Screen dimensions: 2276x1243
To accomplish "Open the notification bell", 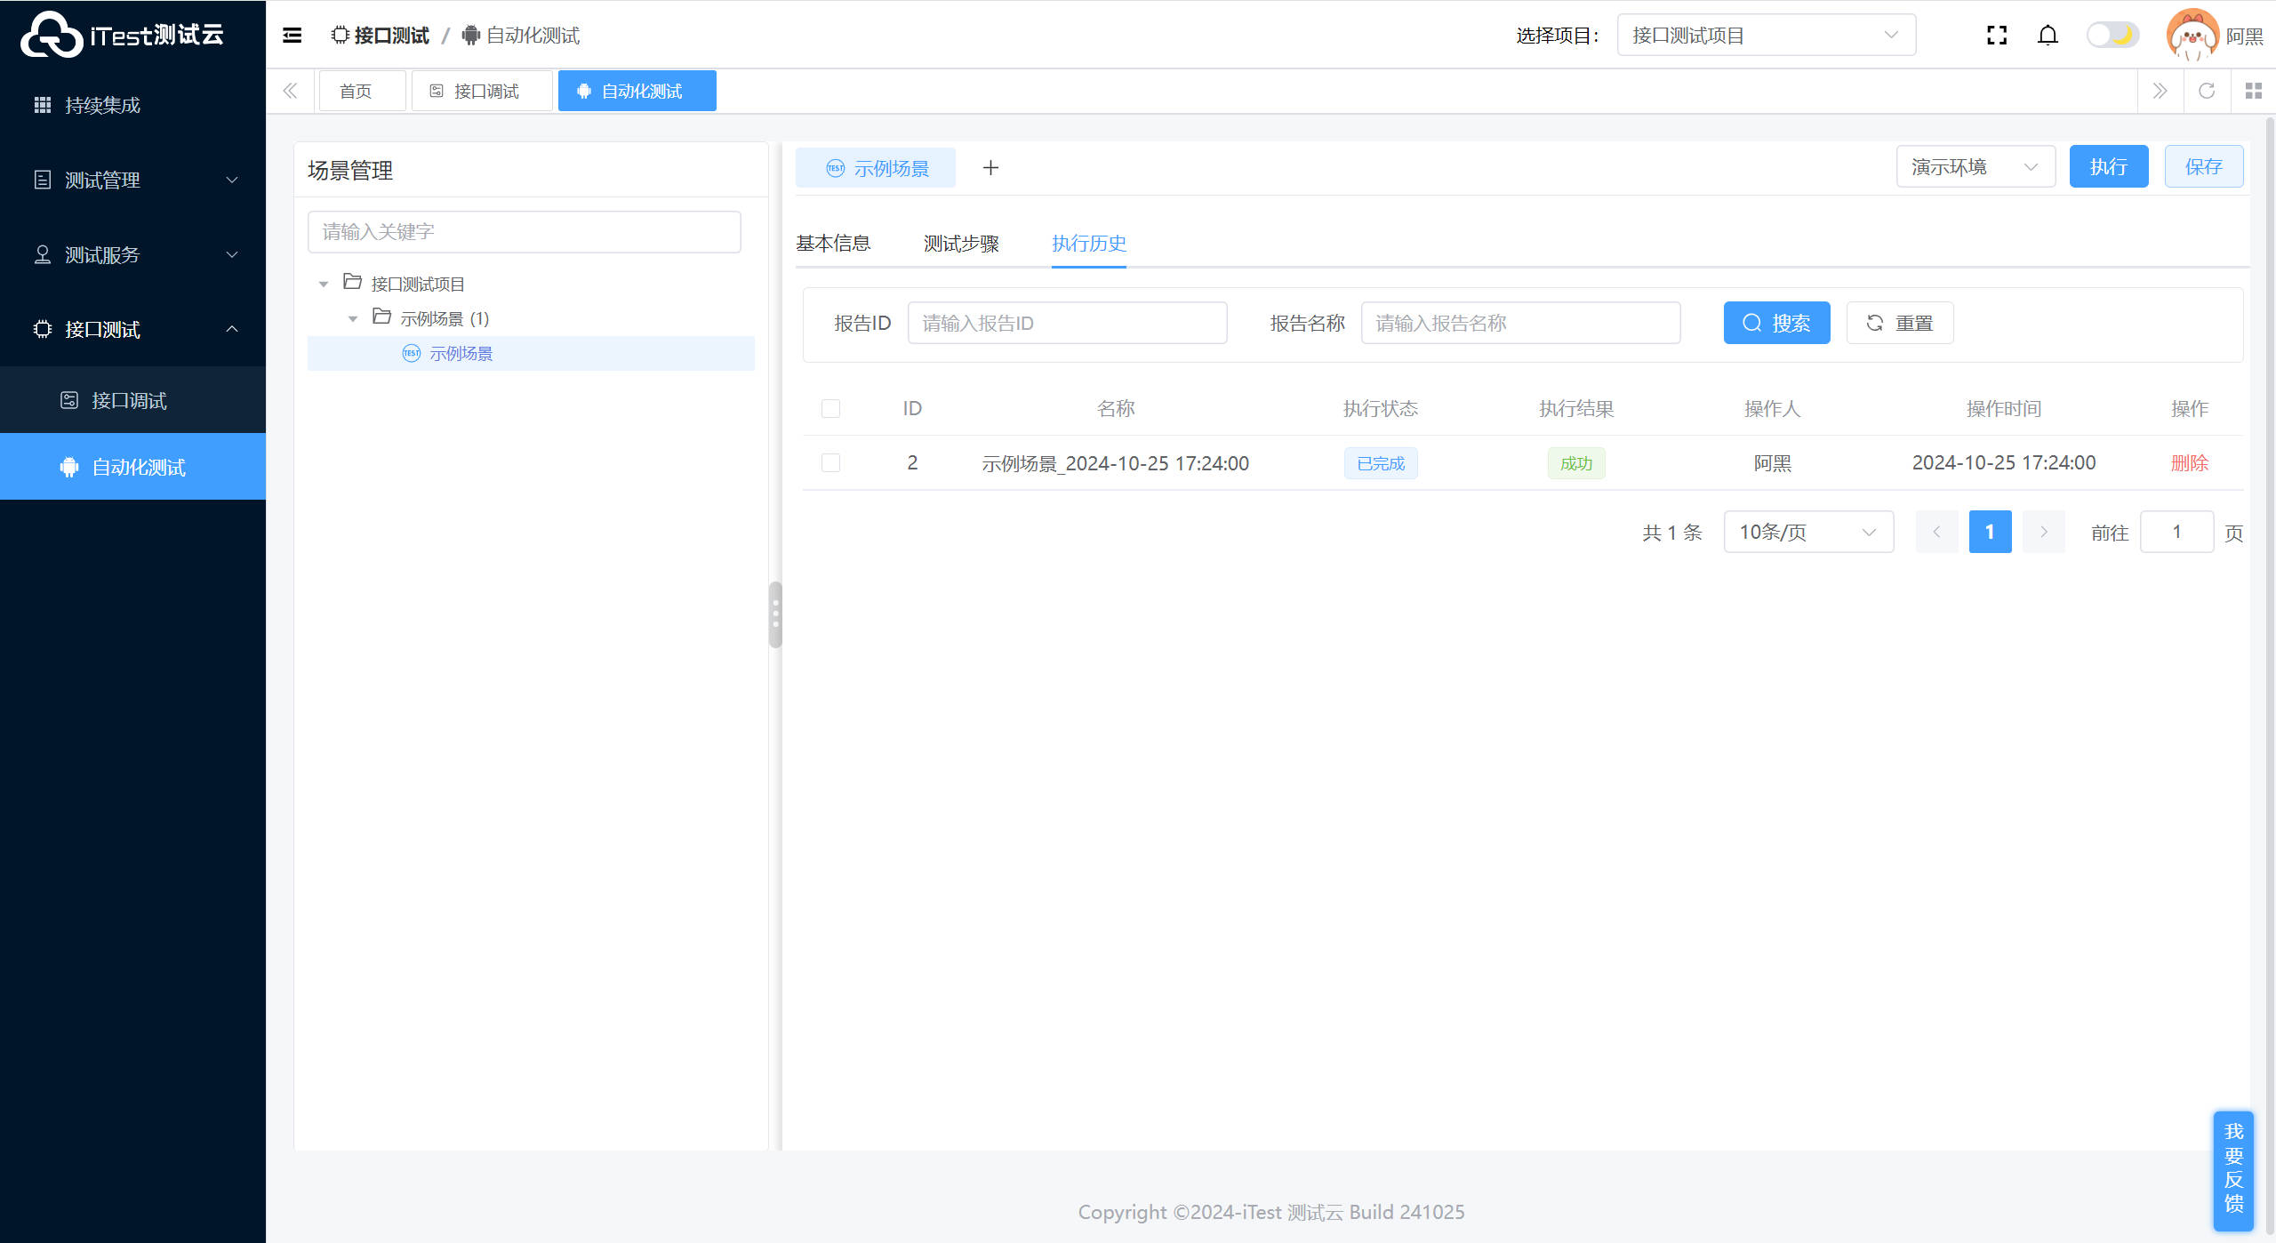I will (2048, 36).
